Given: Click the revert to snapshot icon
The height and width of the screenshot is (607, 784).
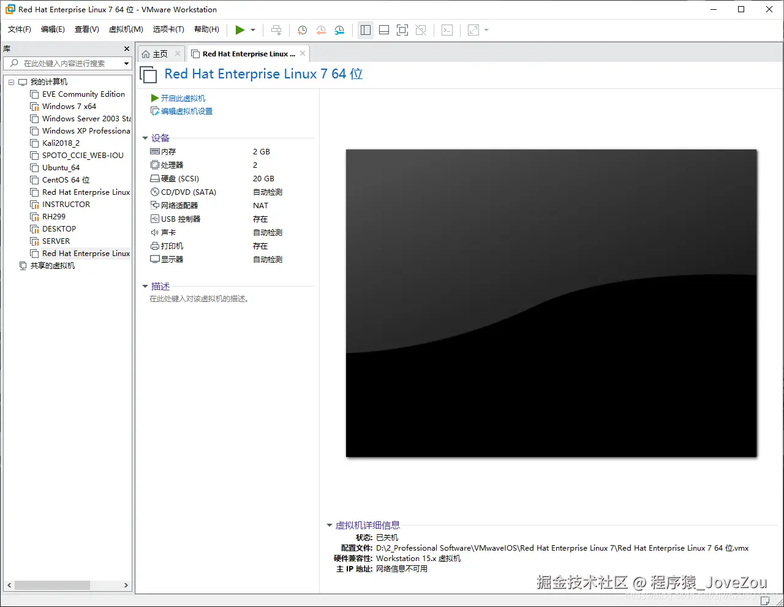Looking at the screenshot, I should [x=320, y=30].
